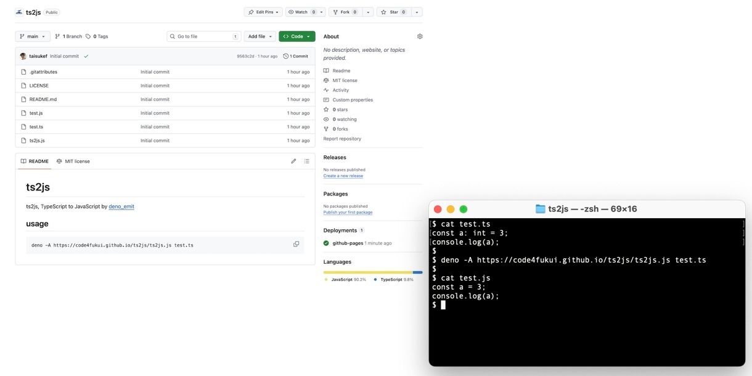Select the README tab
This screenshot has height=376, width=752.
coord(35,161)
